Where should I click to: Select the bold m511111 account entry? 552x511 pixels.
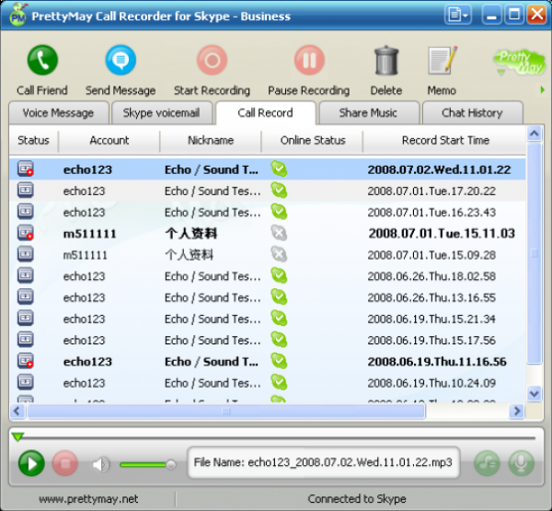89,234
